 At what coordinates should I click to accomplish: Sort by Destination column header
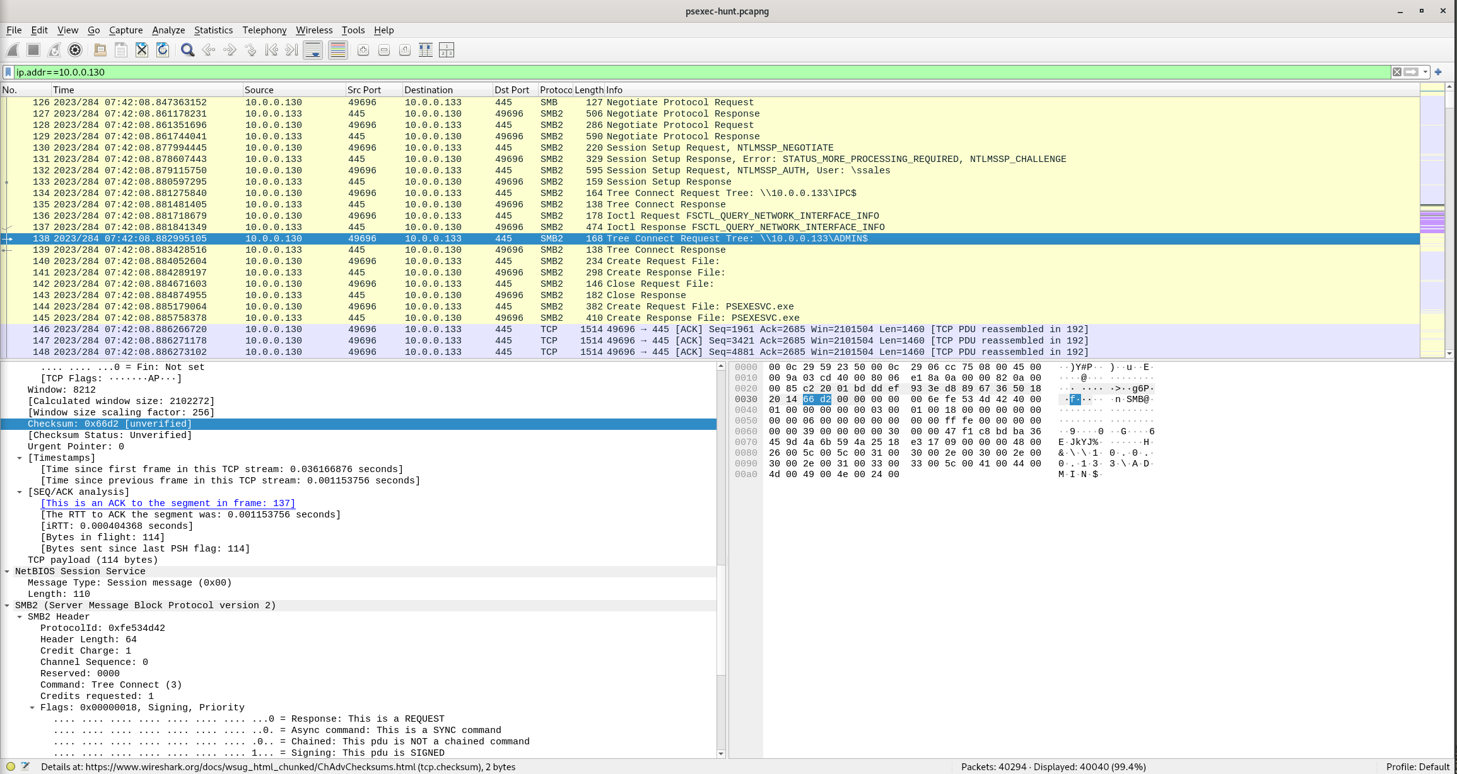pyautogui.click(x=447, y=90)
